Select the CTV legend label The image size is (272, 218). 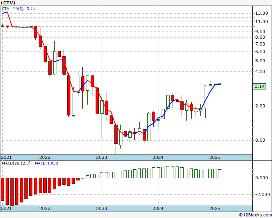(6, 9)
